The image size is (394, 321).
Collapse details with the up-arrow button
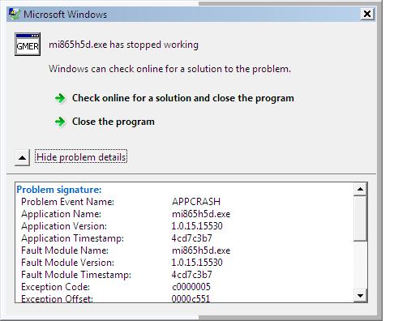tap(22, 157)
